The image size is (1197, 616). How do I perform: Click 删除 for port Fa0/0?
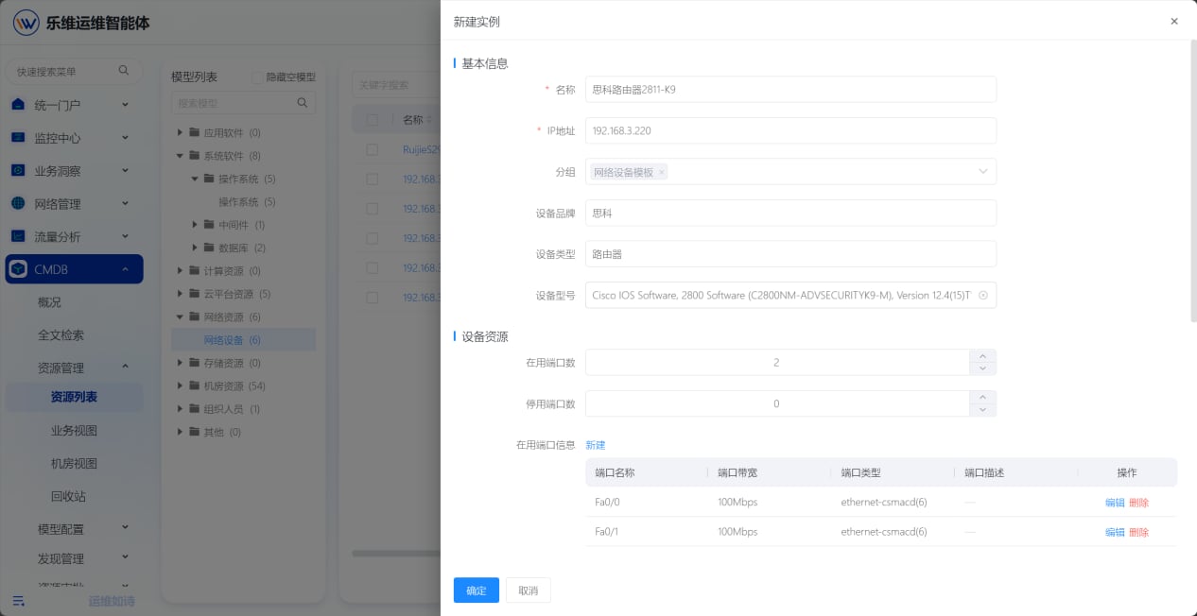[x=1139, y=503]
